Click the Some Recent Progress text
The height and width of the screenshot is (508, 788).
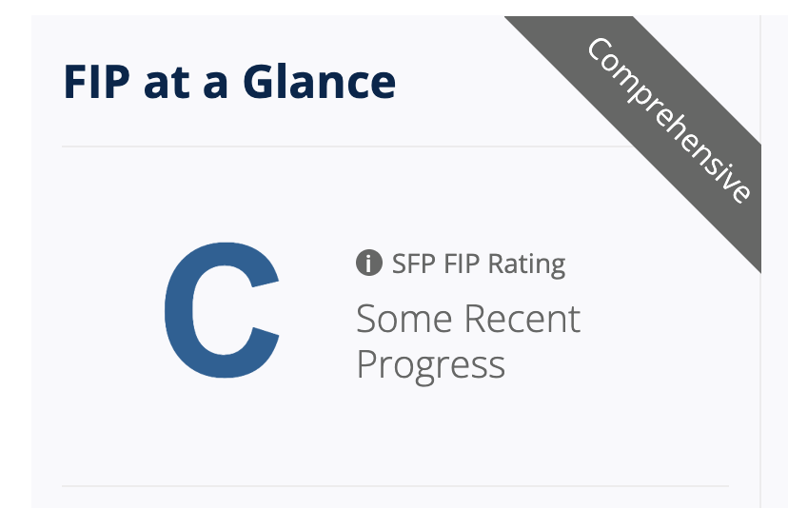467,341
